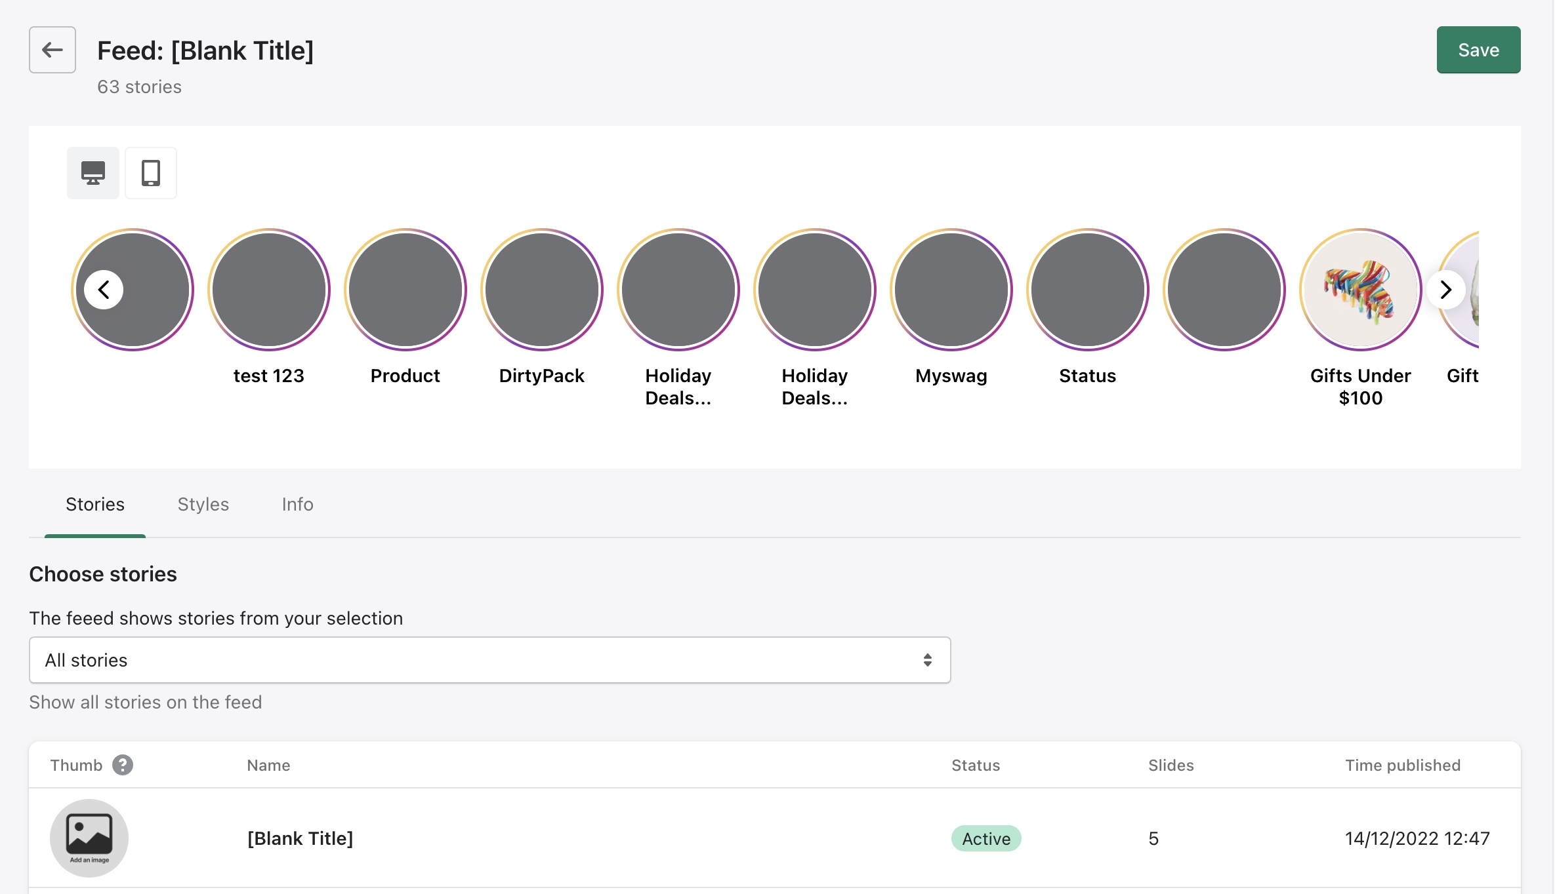This screenshot has width=1555, height=894.
Task: Open the Status story circle
Action: pos(1088,290)
